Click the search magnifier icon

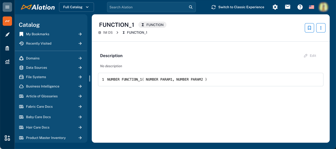(191, 7)
